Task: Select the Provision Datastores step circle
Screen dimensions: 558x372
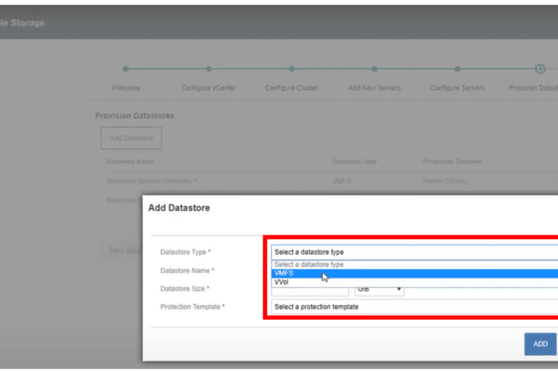Action: (x=540, y=69)
